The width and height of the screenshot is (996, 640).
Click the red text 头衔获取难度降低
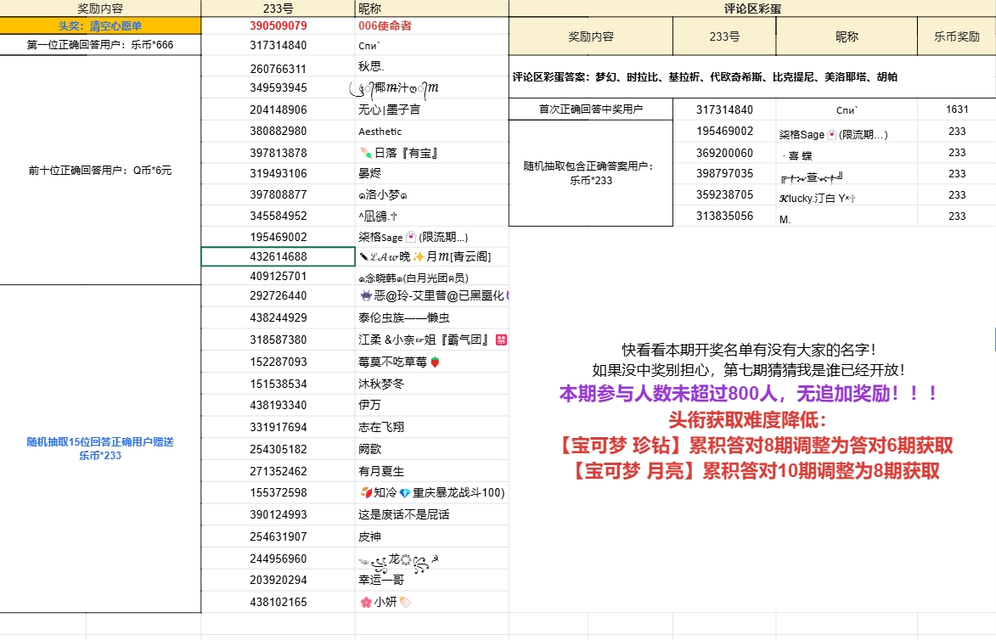click(747, 419)
